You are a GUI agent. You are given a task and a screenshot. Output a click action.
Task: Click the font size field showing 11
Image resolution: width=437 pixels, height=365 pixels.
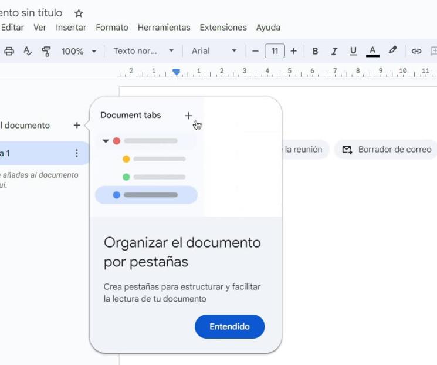point(275,50)
